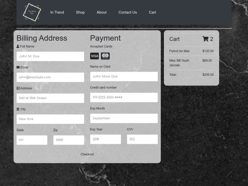The height and width of the screenshot is (186, 248).
Task: Click the CVV label
Action: (130, 130)
